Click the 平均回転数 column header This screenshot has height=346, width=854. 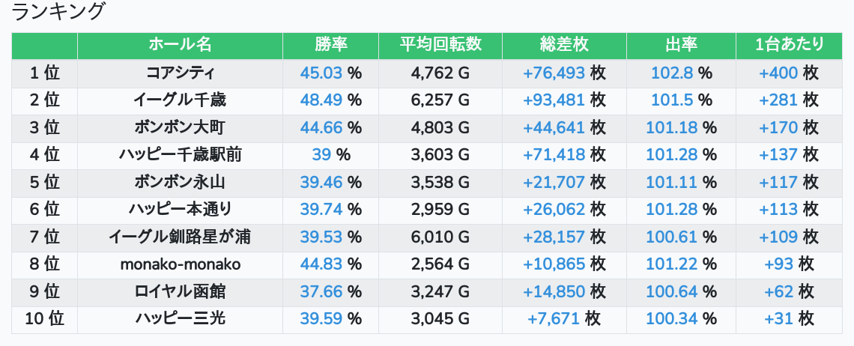pyautogui.click(x=440, y=45)
